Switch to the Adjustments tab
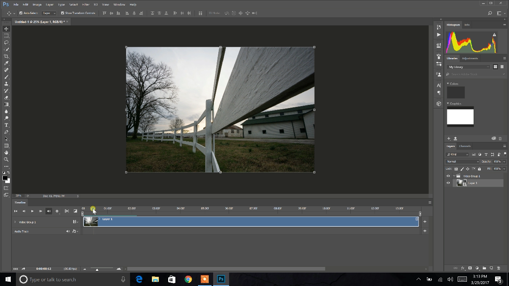The image size is (509, 286). (470, 58)
